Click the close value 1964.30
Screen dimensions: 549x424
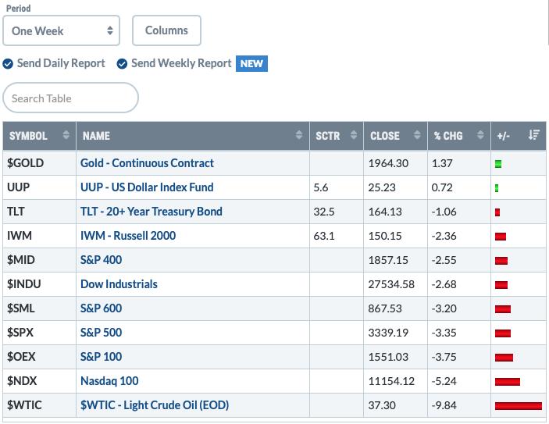pyautogui.click(x=388, y=163)
